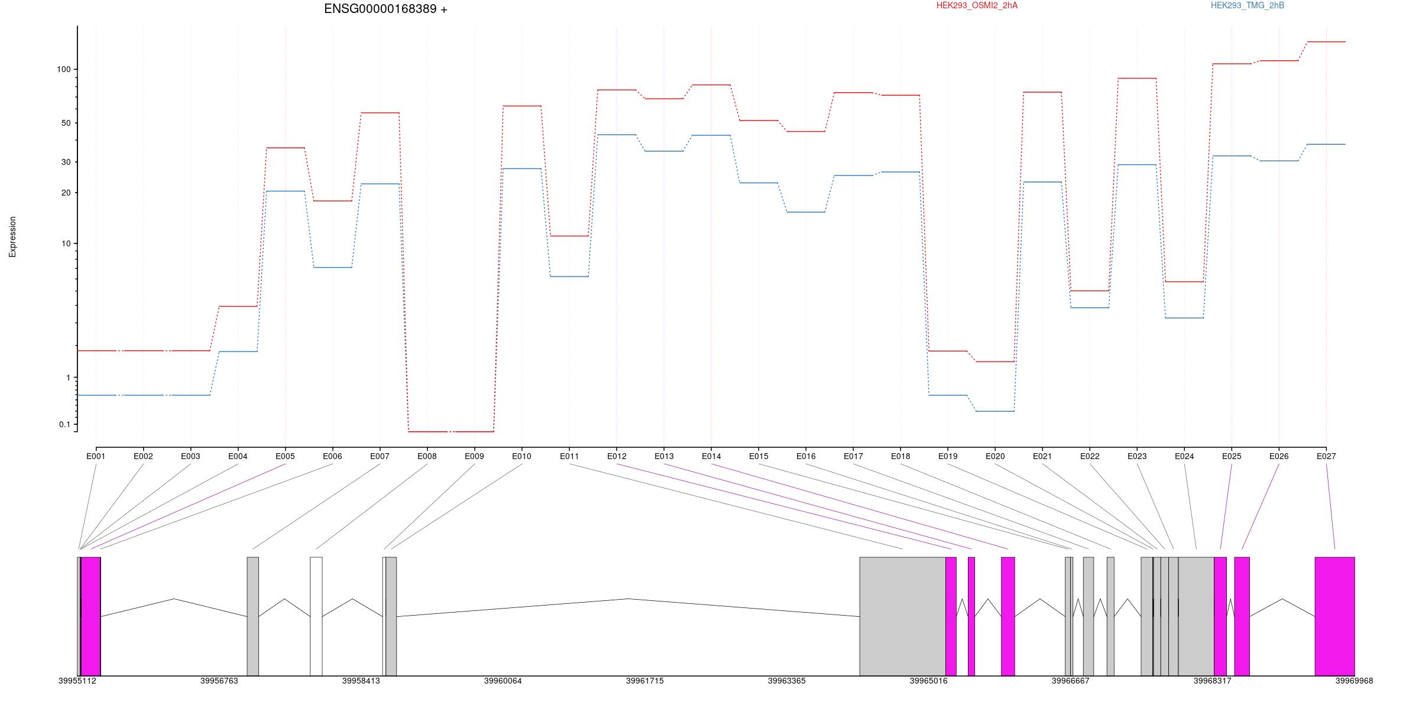
Task: Click the blue line segment above E027
Action: click(1326, 144)
